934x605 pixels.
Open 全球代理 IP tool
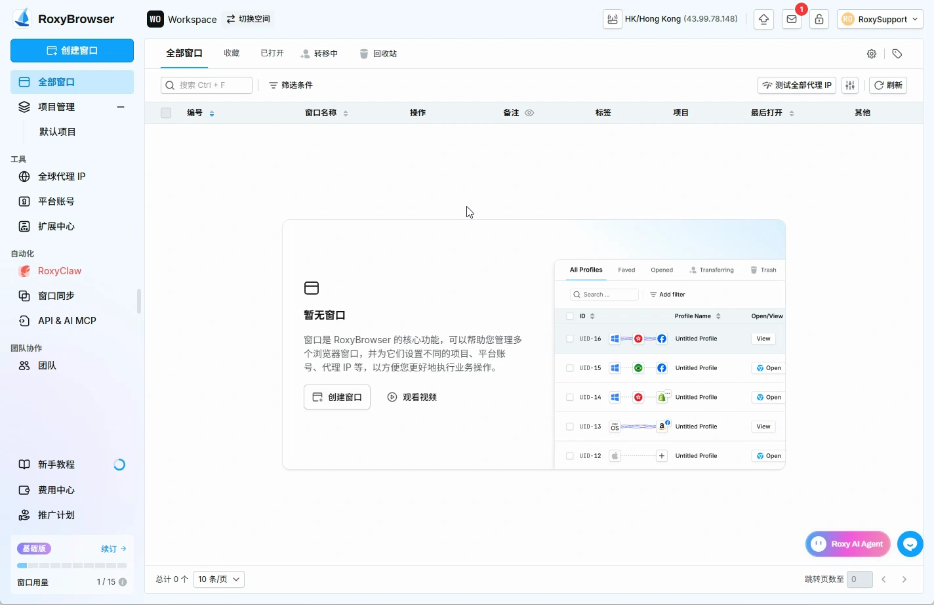(72, 177)
